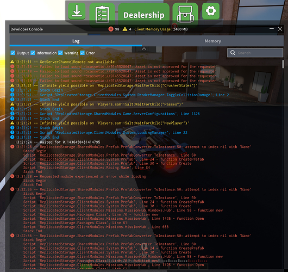Click the green download arrow button

coord(77,11)
